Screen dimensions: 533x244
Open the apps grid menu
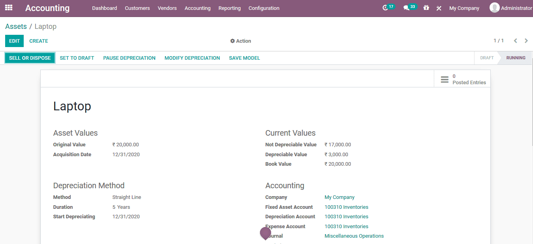coord(8,8)
